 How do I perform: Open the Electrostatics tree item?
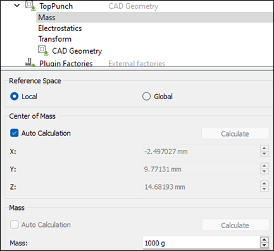[x=60, y=28]
